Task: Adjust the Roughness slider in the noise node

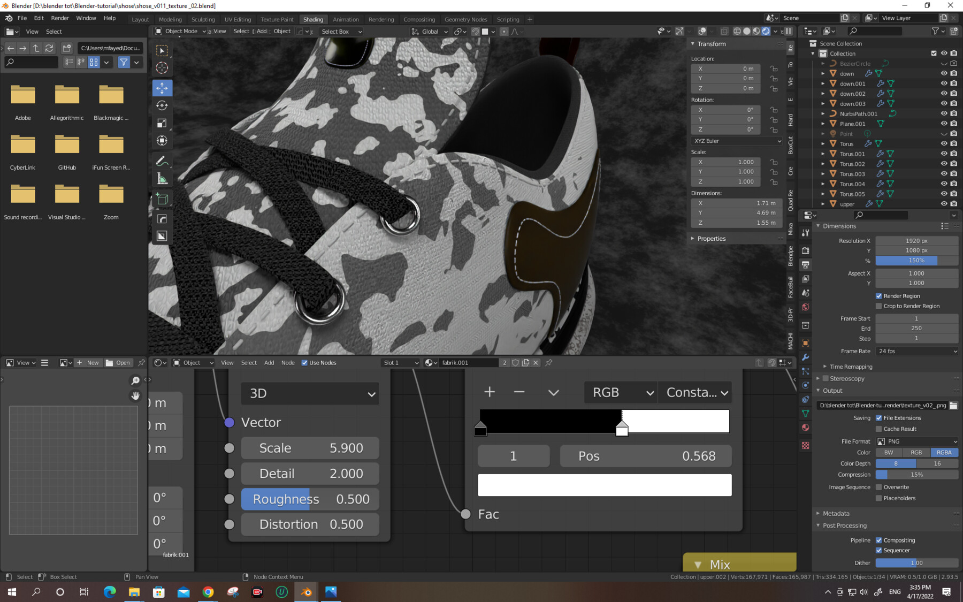Action: tap(310, 499)
